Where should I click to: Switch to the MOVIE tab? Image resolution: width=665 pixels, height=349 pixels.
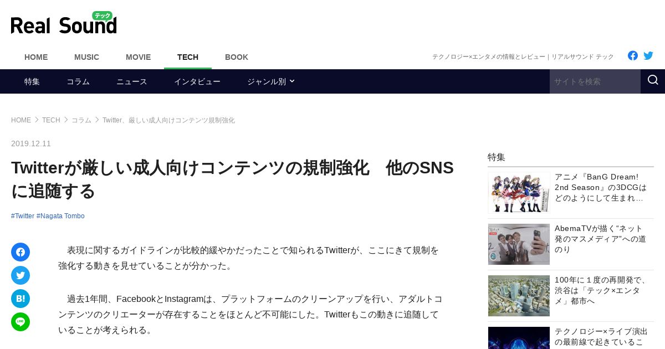tap(138, 57)
